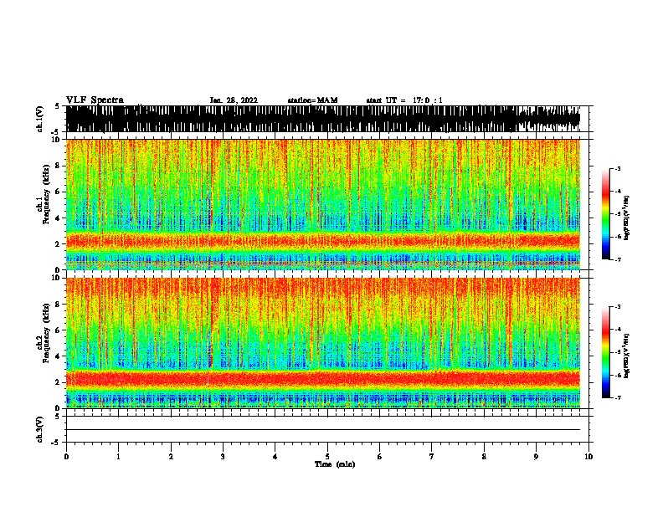Click the ch.2 color bar 'log(PSD)' unit label
Screen dimensions: 663x512
click(x=626, y=356)
